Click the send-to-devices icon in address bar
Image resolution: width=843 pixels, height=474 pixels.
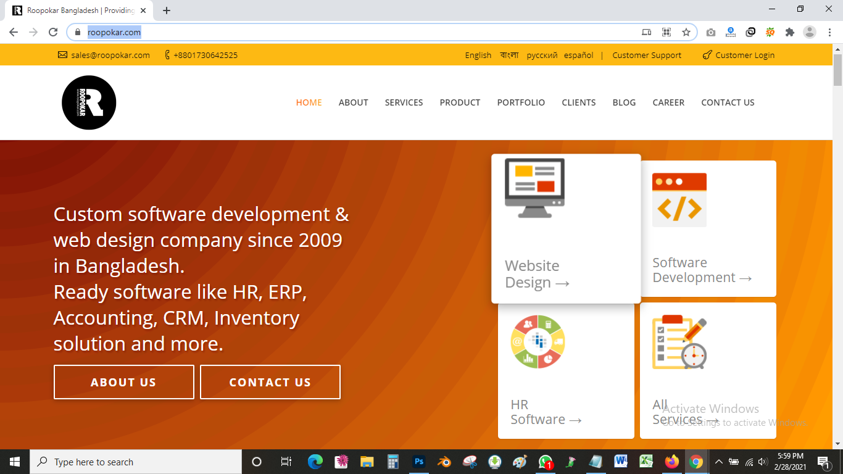coord(646,32)
